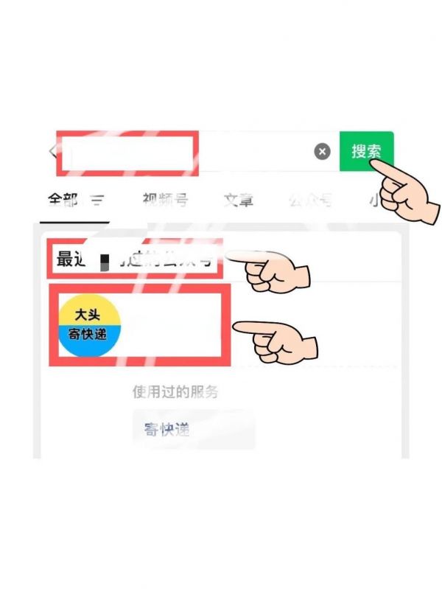The image size is (442, 589).
Task: Select the 全部 tab
Action: (x=63, y=201)
